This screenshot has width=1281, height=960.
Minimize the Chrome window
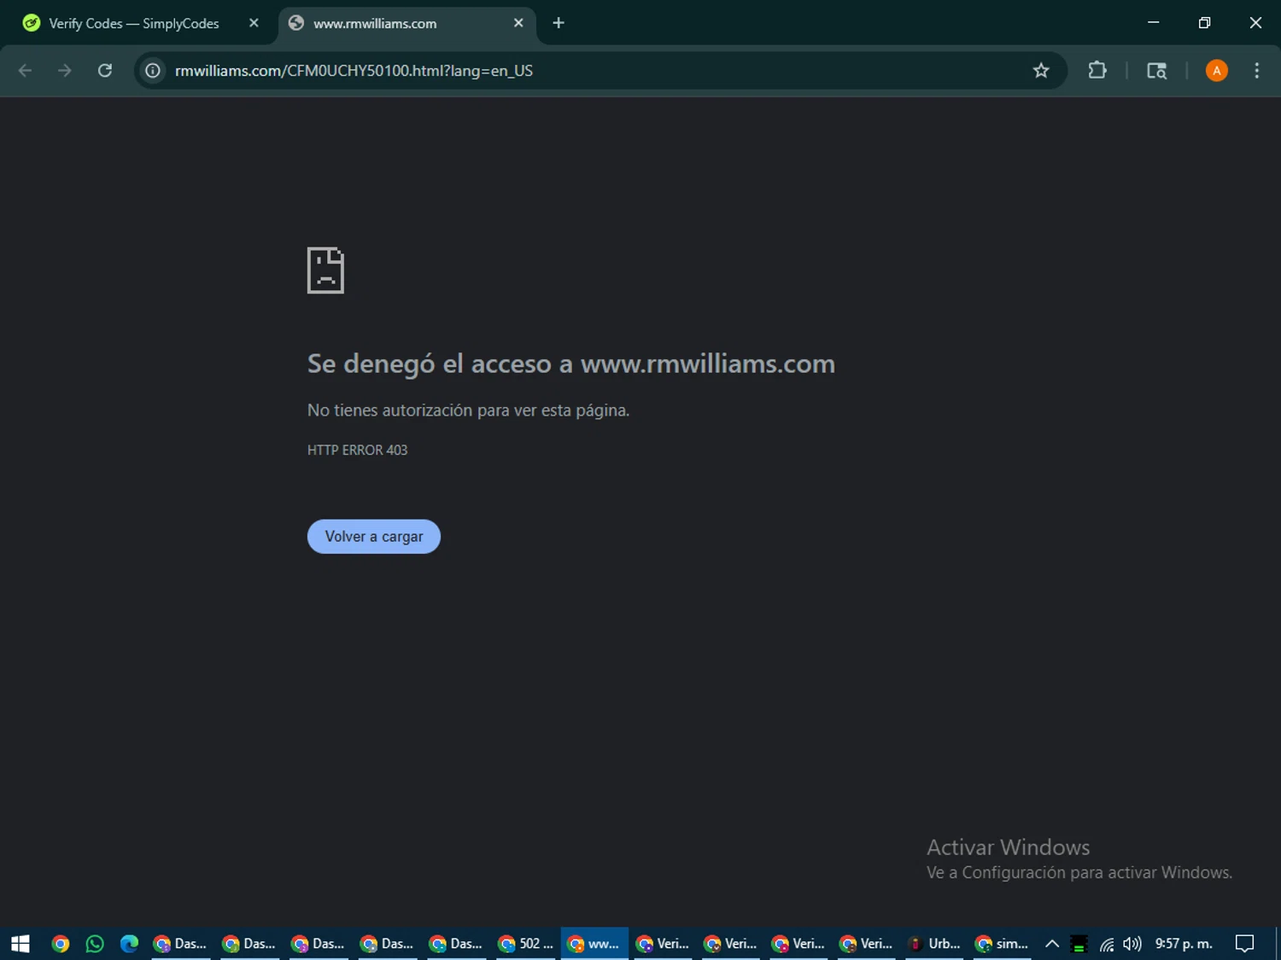pyautogui.click(x=1154, y=23)
